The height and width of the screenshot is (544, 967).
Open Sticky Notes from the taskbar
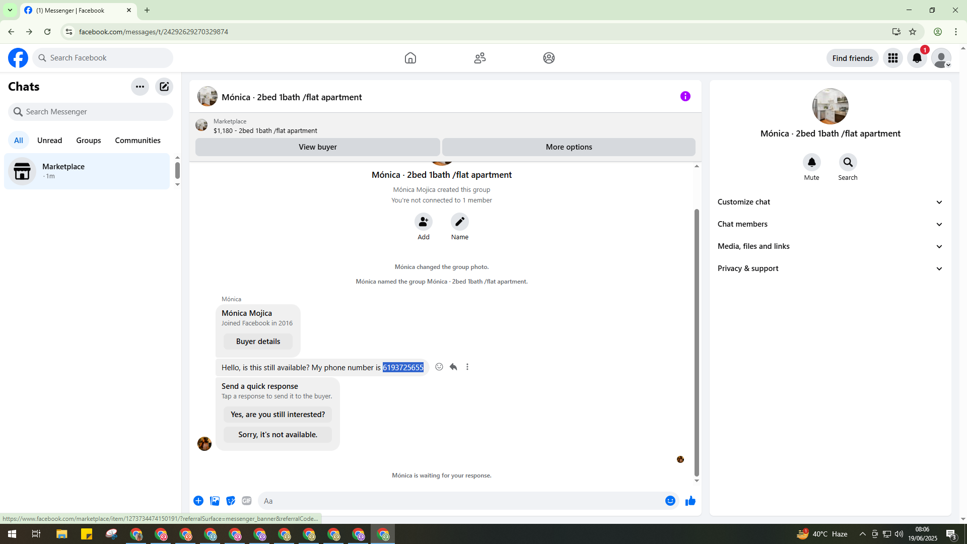pos(87,534)
